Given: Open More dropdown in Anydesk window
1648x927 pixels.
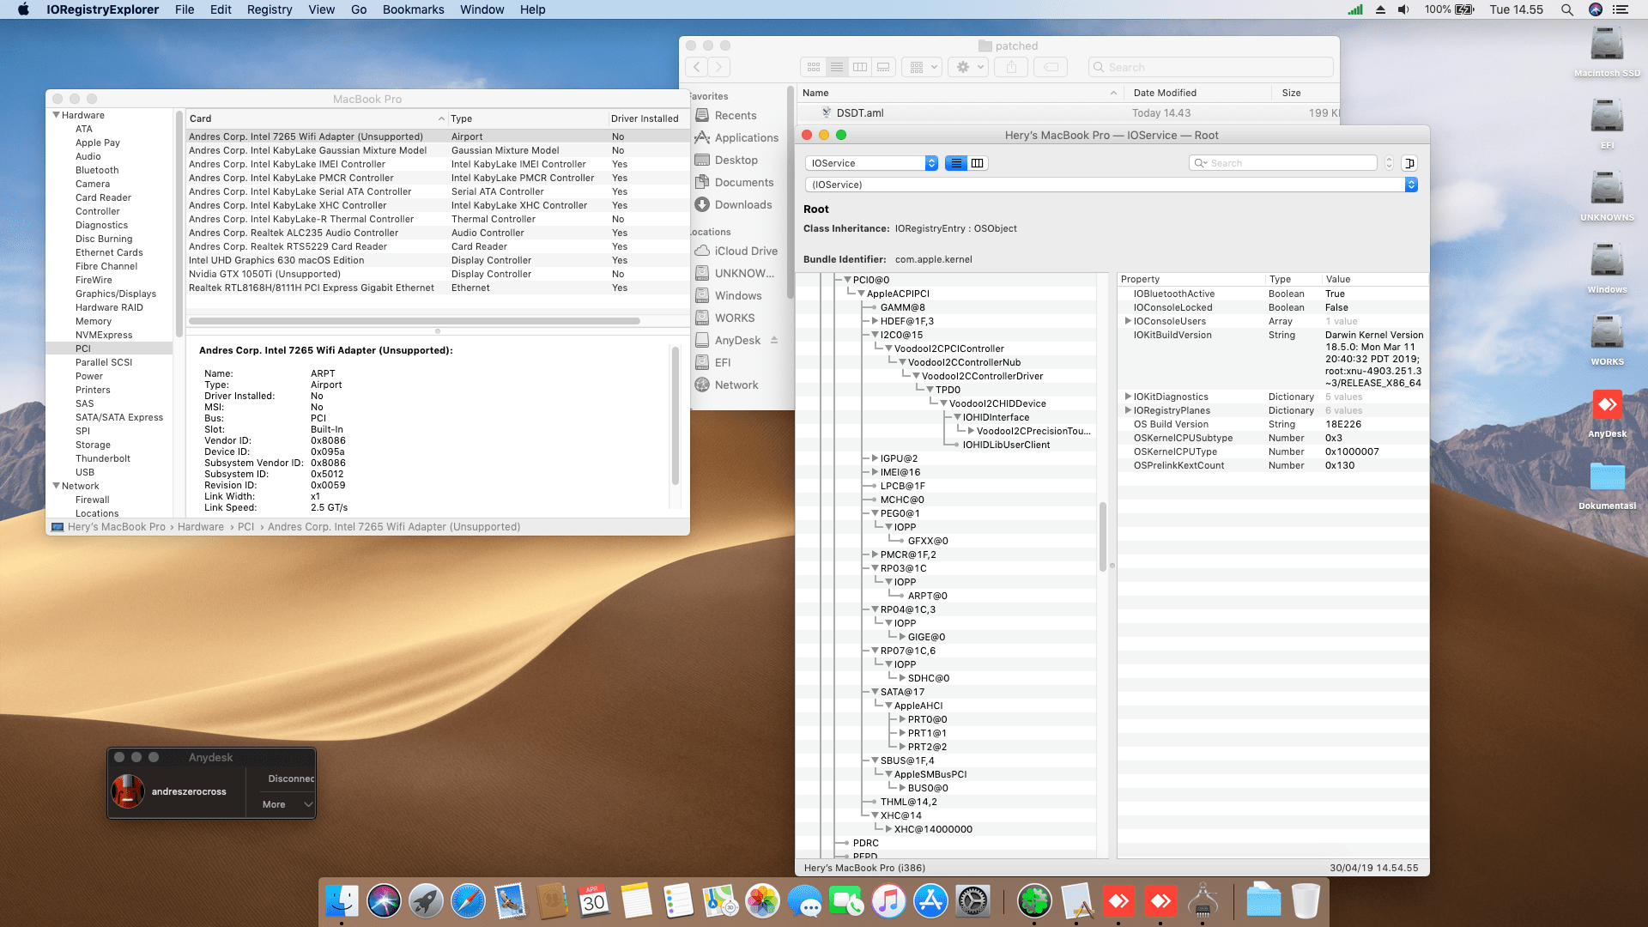Looking at the screenshot, I should click(x=288, y=804).
